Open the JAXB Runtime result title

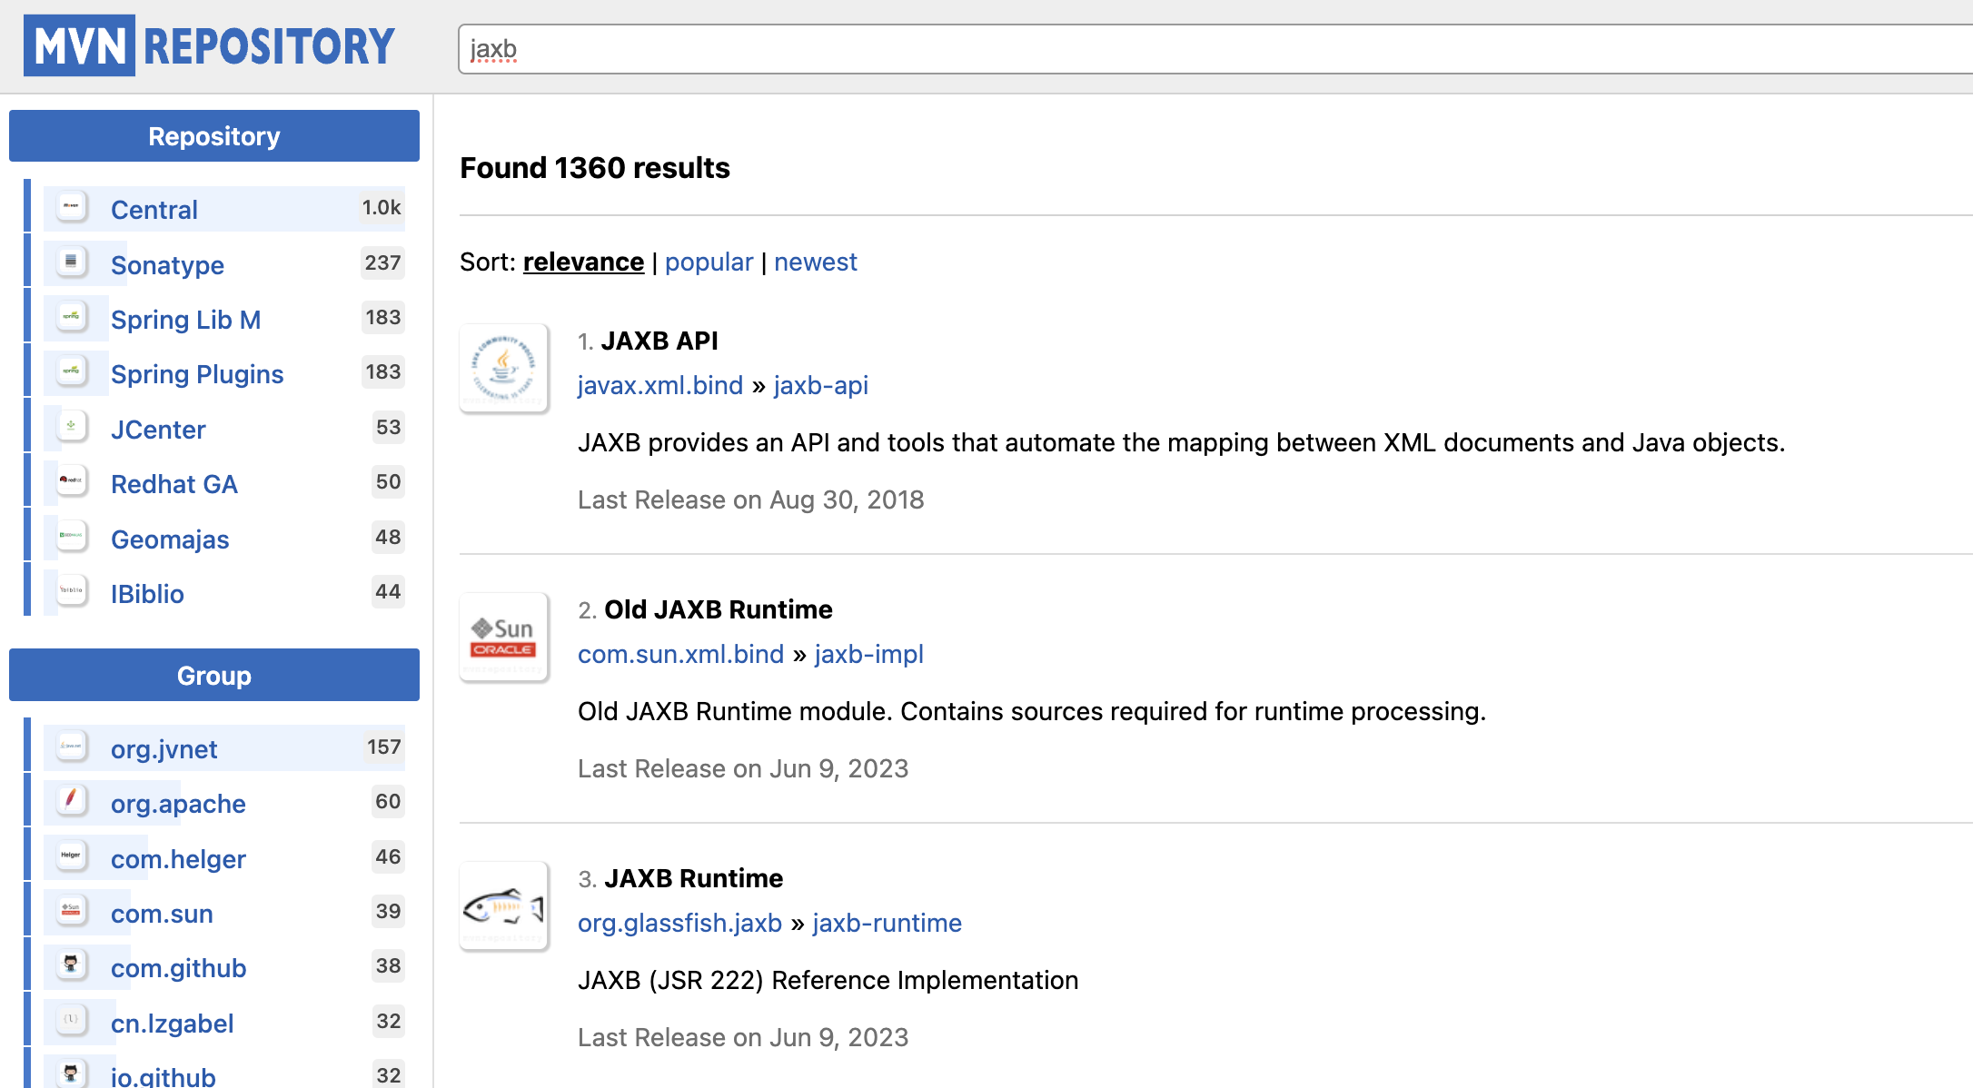pos(694,878)
